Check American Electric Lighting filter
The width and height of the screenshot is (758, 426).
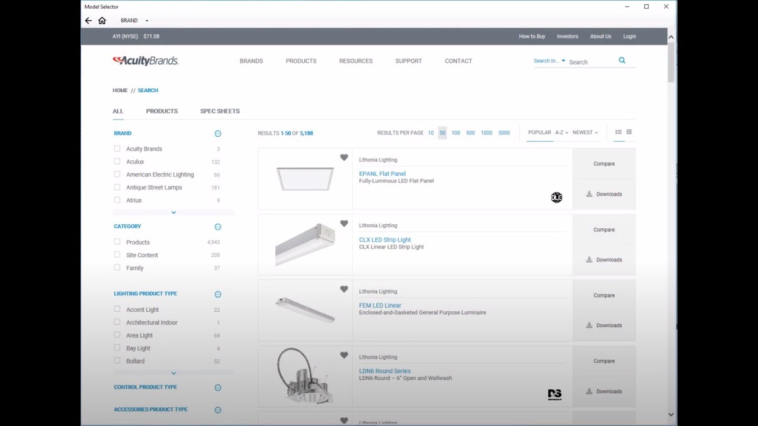[117, 175]
